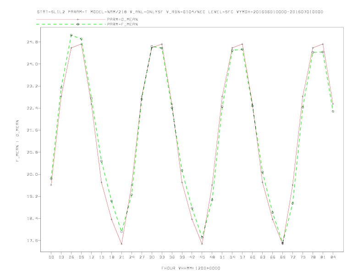Click the x-axis tick 09
363x280 pixels.
click(x=81, y=257)
